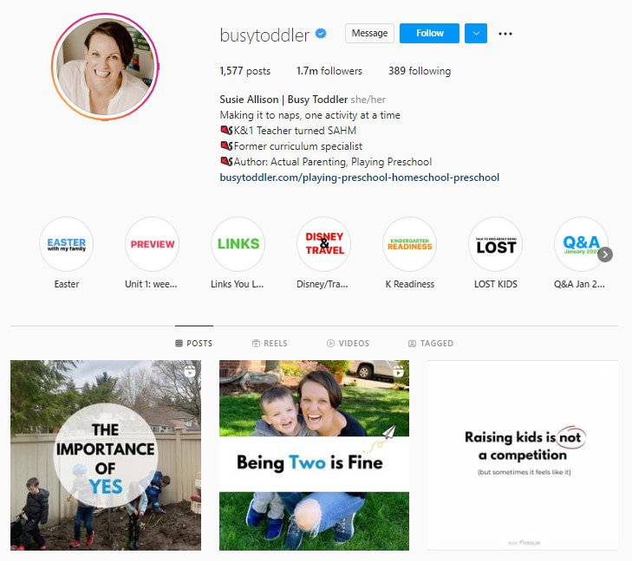The image size is (632, 561).
Task: Show next highlights with arrow chevron
Action: 605,255
